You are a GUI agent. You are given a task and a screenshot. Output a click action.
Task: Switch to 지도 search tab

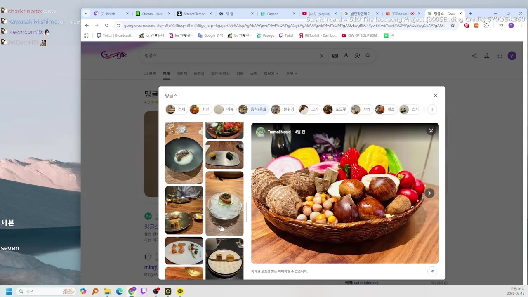point(240,74)
